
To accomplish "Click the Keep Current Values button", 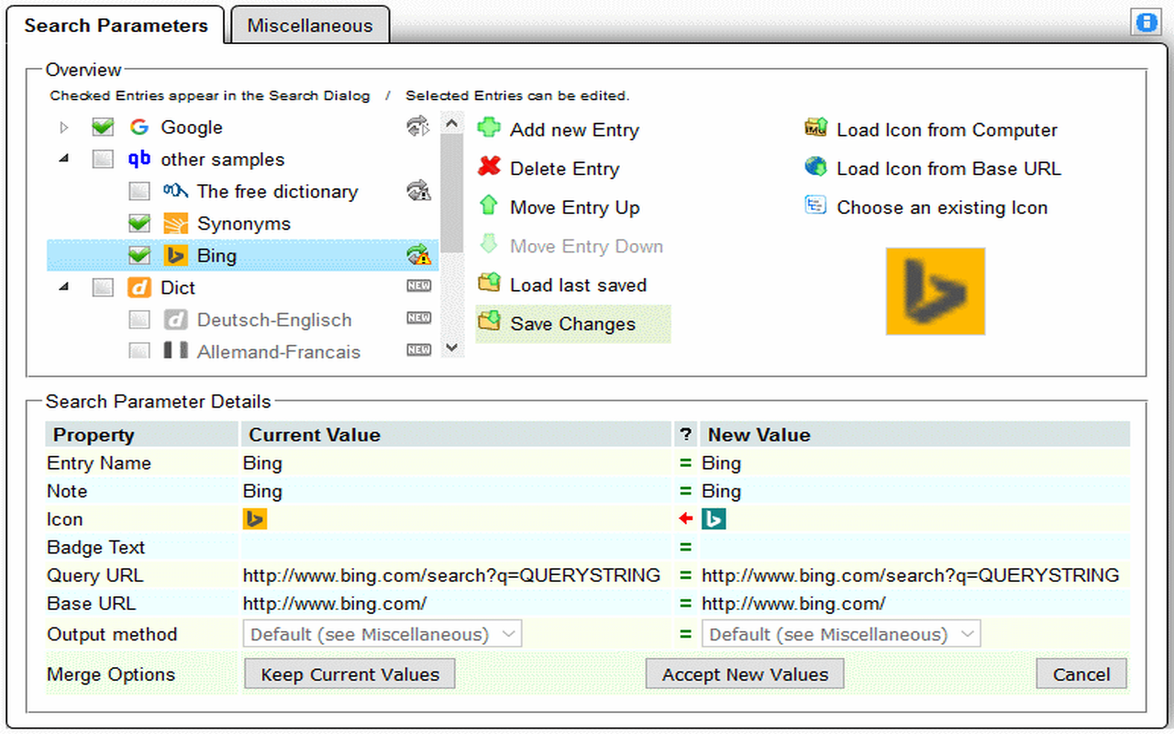I will pyautogui.click(x=349, y=674).
